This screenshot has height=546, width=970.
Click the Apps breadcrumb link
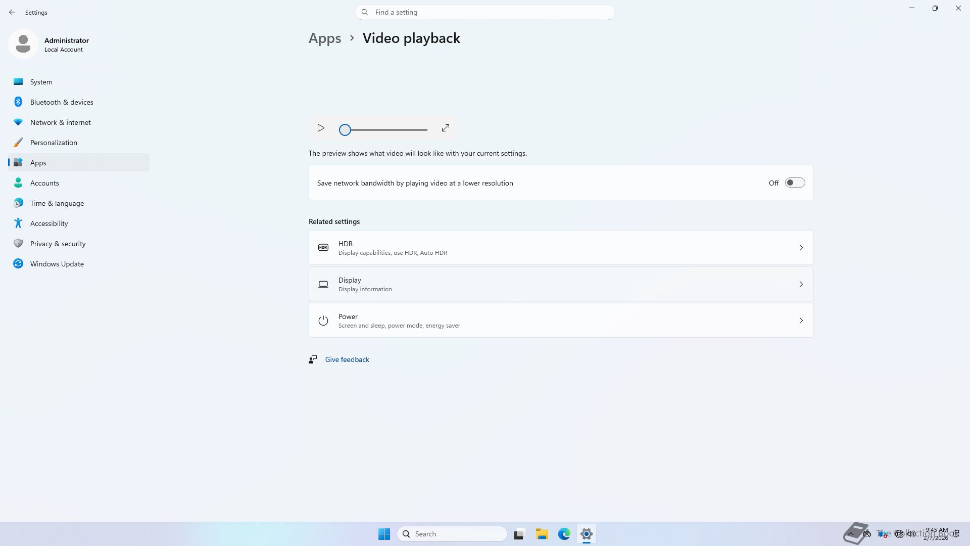325,38
